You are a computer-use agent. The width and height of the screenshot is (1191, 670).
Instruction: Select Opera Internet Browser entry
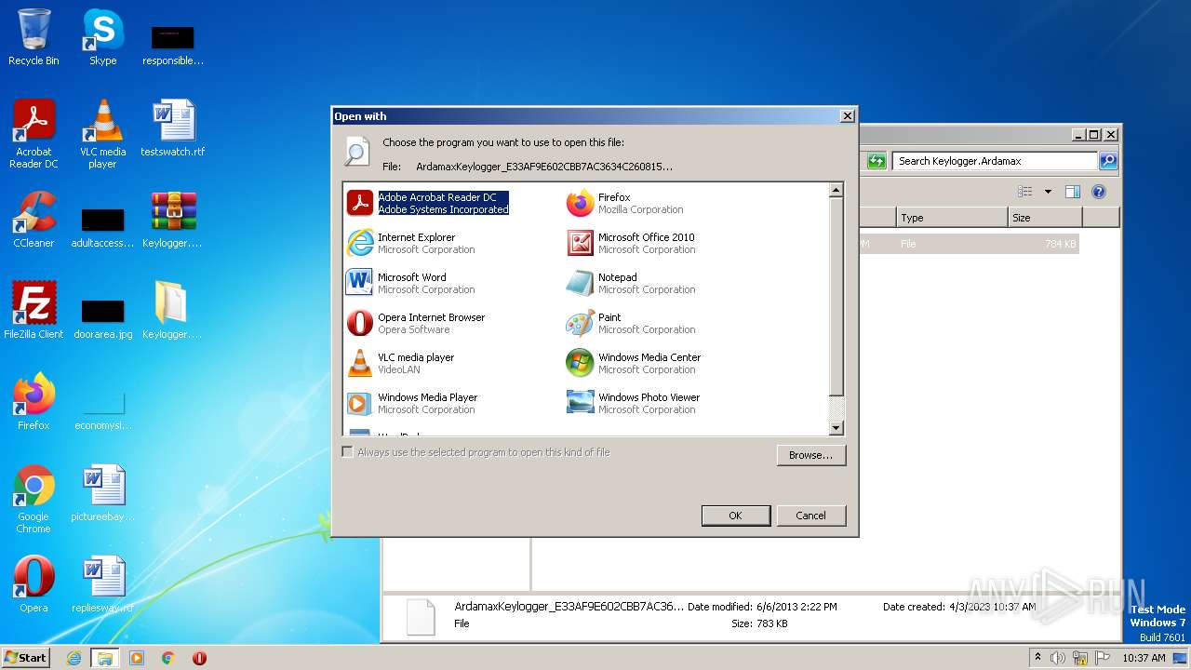point(416,323)
